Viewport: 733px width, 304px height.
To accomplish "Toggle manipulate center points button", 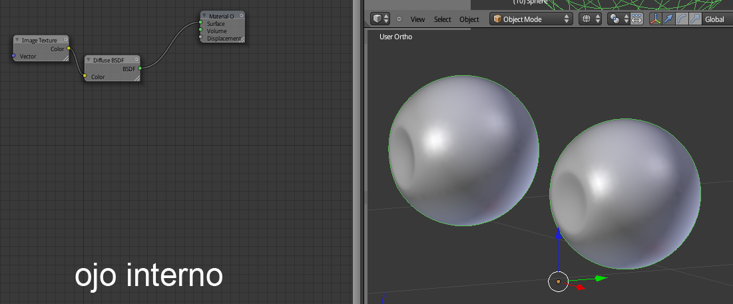I will [636, 19].
